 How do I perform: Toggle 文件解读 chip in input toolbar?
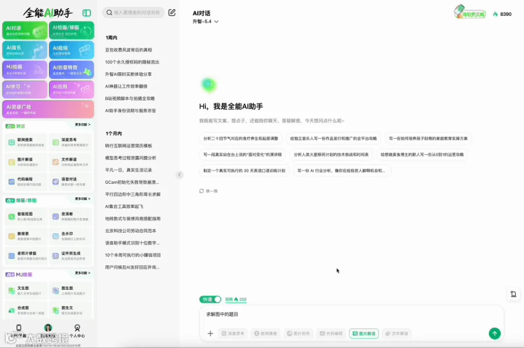point(396,333)
